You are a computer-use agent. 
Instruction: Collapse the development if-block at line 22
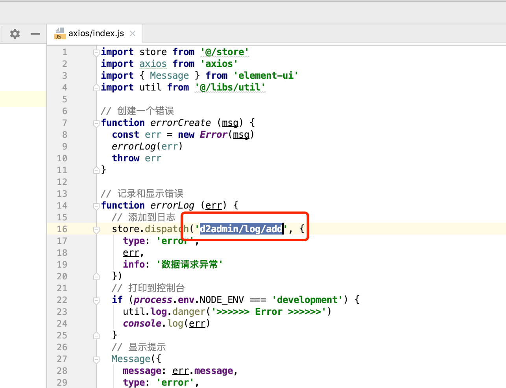(96, 300)
